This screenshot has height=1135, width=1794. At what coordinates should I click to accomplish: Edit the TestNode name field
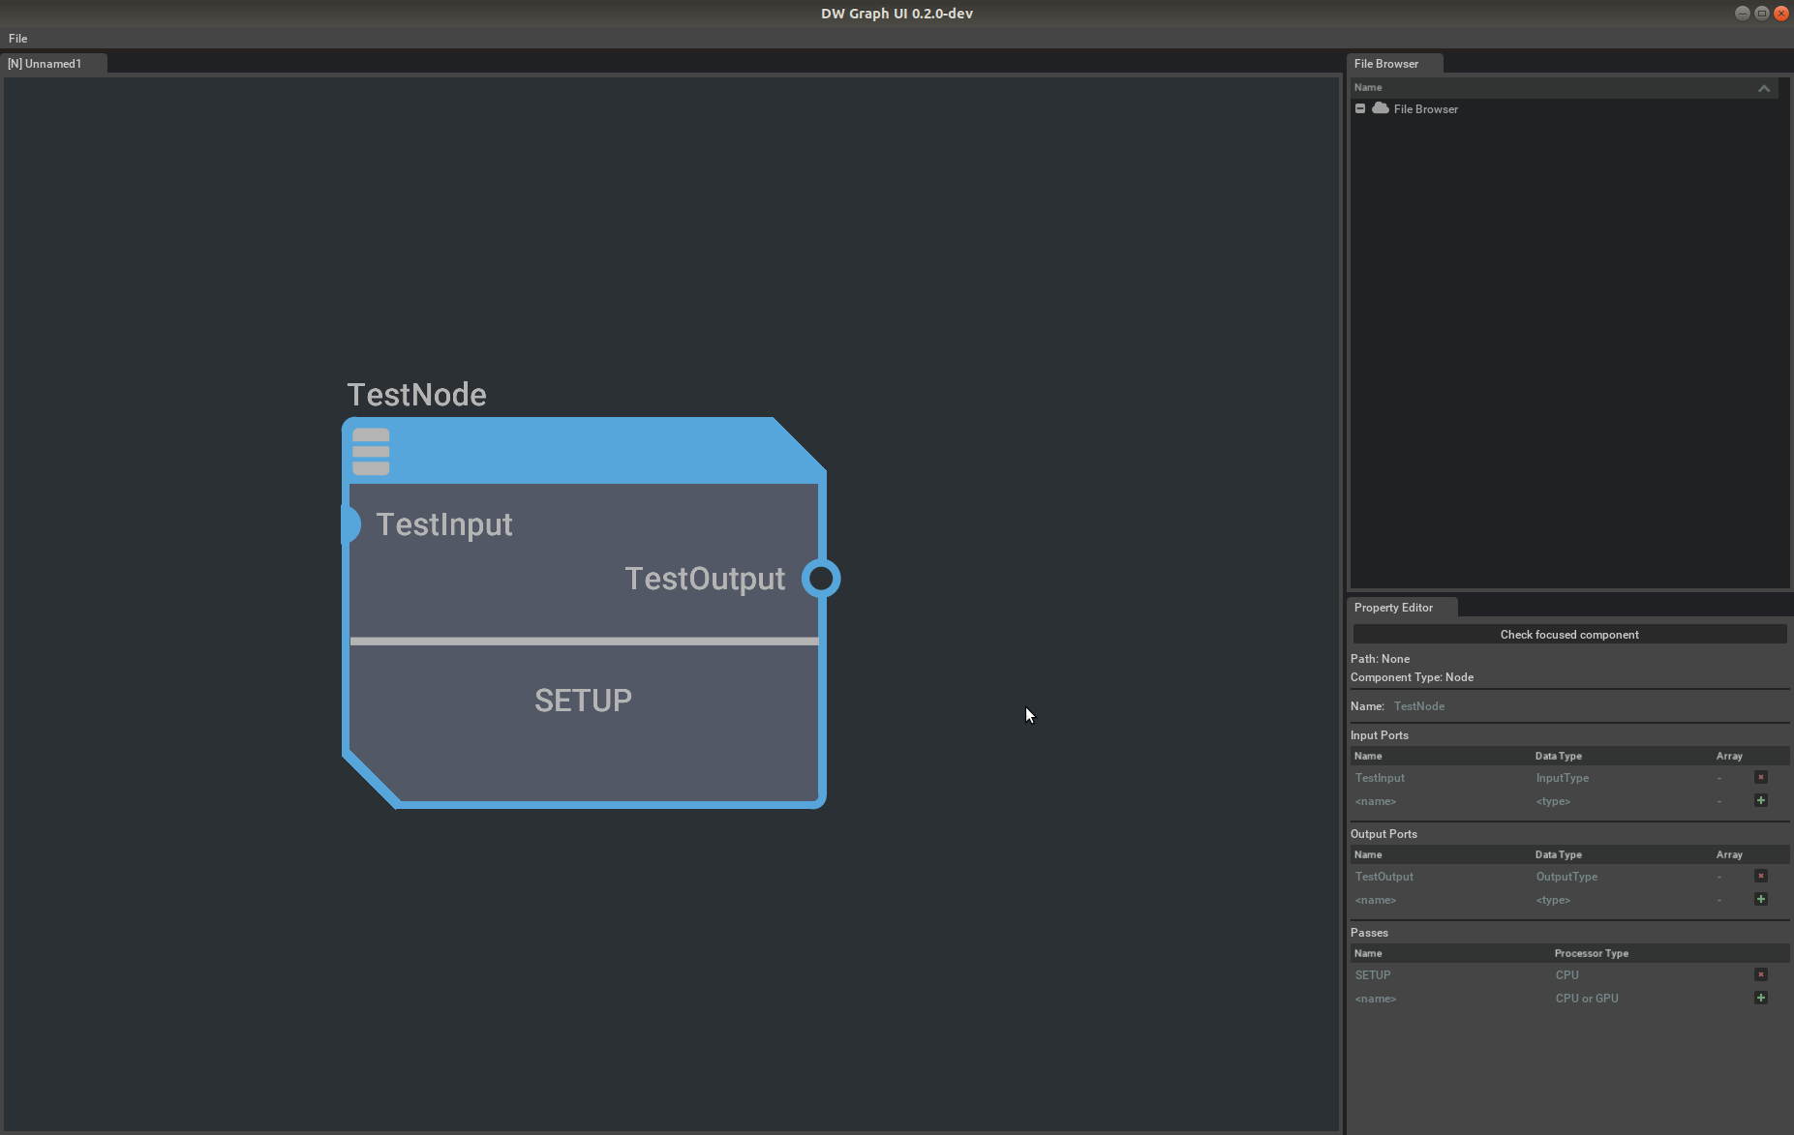[x=1419, y=706]
